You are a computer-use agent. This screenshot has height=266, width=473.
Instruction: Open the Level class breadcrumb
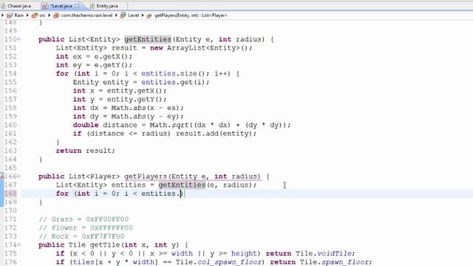[133, 15]
